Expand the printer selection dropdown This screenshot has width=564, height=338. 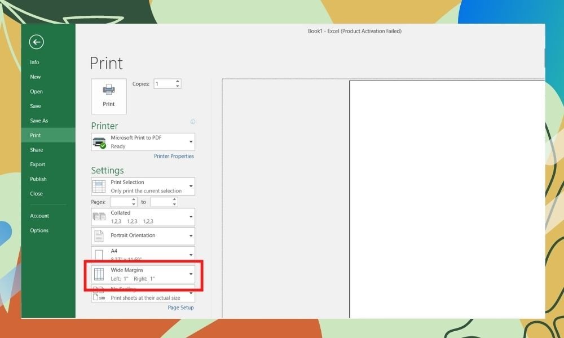pos(191,142)
